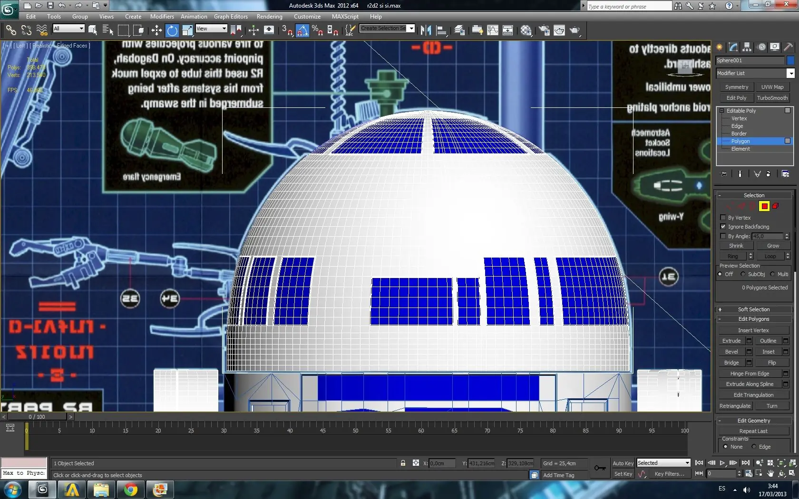This screenshot has height=499, width=799.
Task: Select the Edge constraint radio
Action: pyautogui.click(x=754, y=447)
